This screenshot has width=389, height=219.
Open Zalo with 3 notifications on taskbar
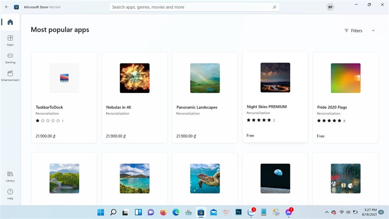(x=251, y=212)
